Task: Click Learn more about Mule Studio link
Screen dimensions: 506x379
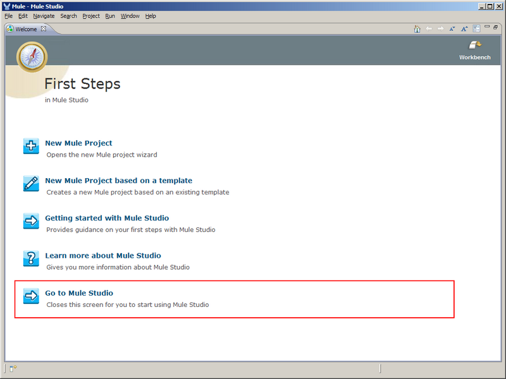Action: pos(103,256)
